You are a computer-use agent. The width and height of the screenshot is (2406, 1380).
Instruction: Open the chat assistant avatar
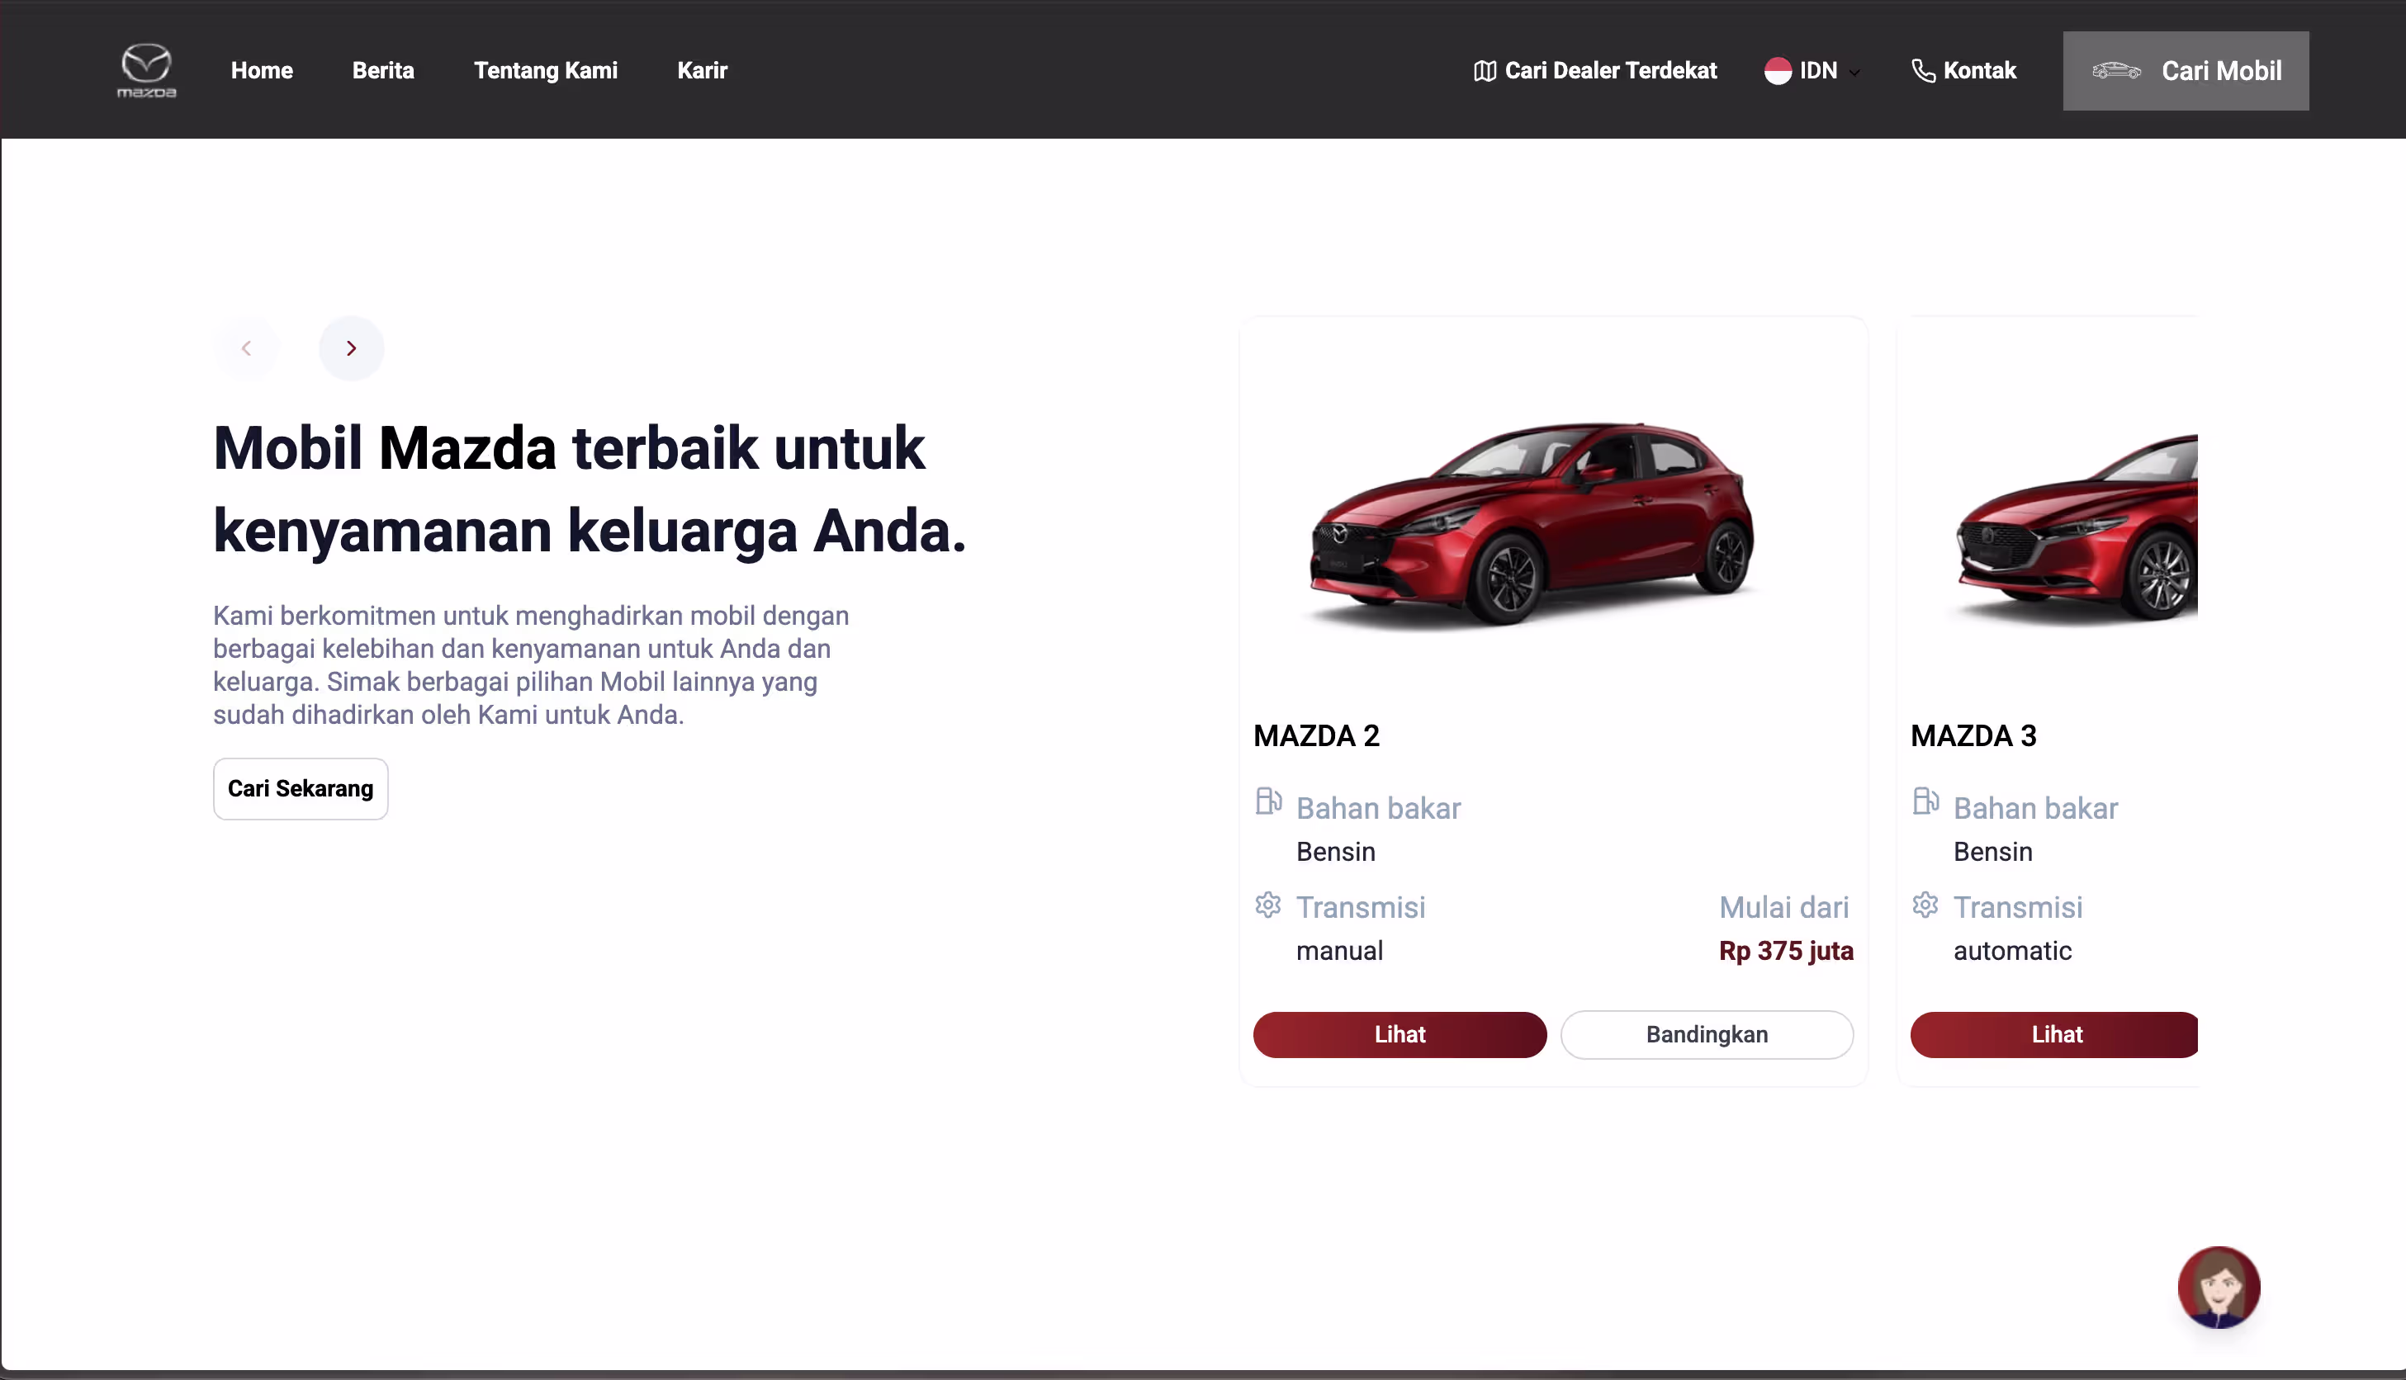click(x=2219, y=1287)
